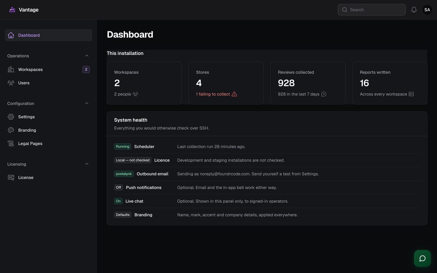Click the Settings gear icon

11,117
